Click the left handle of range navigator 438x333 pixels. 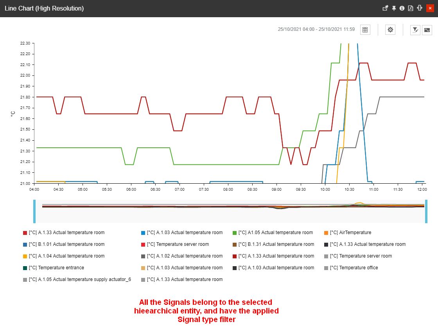point(34,211)
